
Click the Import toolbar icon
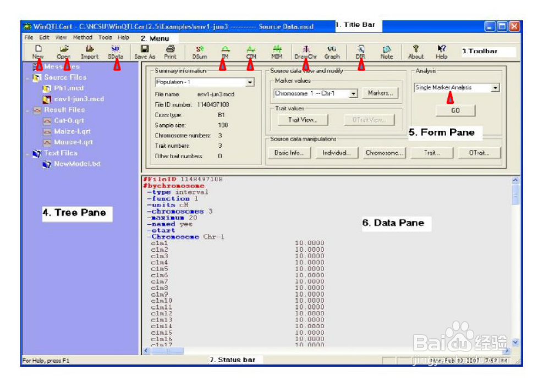[90, 52]
